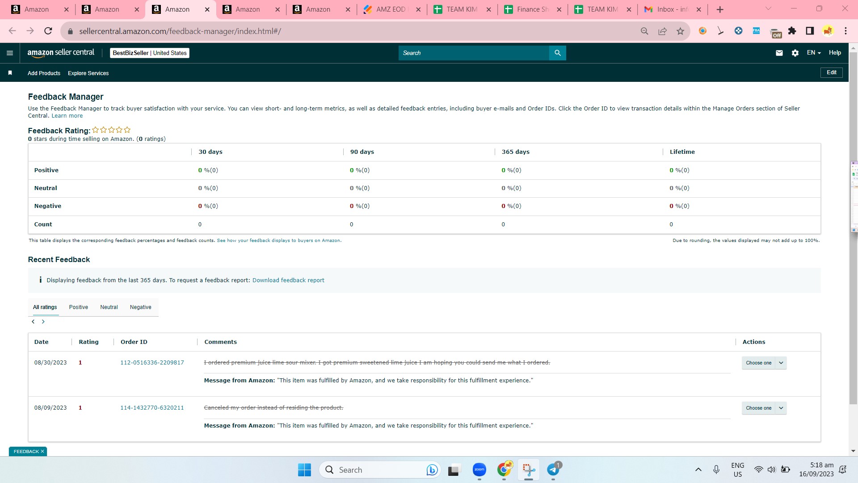
Task: Open the settings gear icon in header
Action: click(795, 53)
